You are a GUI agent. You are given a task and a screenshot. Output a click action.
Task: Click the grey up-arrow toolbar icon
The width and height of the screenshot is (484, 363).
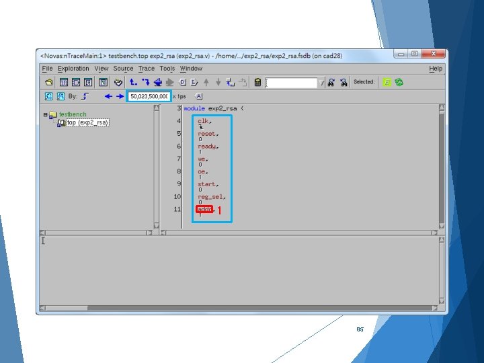206,83
